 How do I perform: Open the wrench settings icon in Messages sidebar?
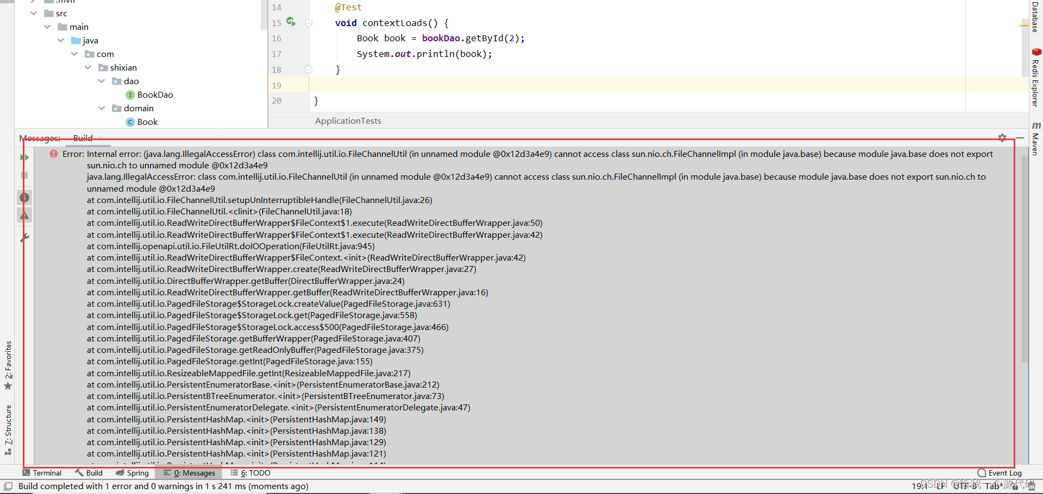click(24, 237)
